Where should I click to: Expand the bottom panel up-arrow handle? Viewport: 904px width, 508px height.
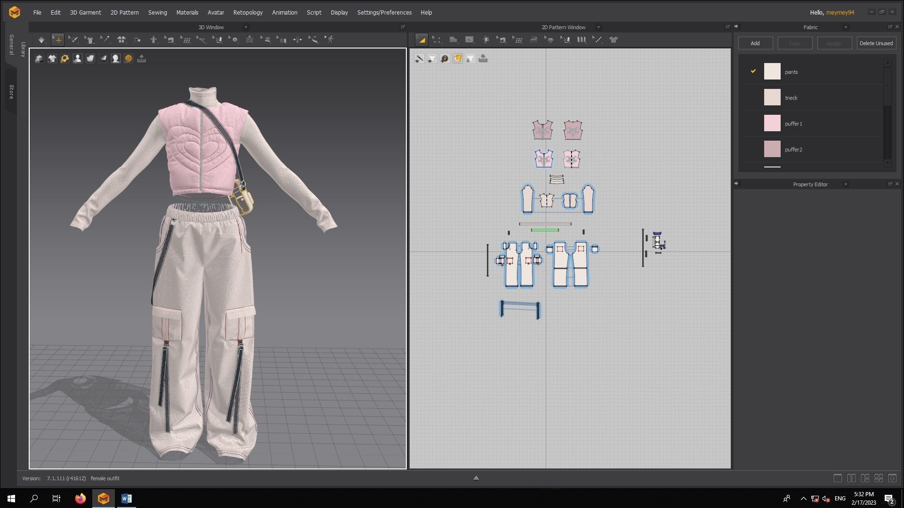coord(476,478)
